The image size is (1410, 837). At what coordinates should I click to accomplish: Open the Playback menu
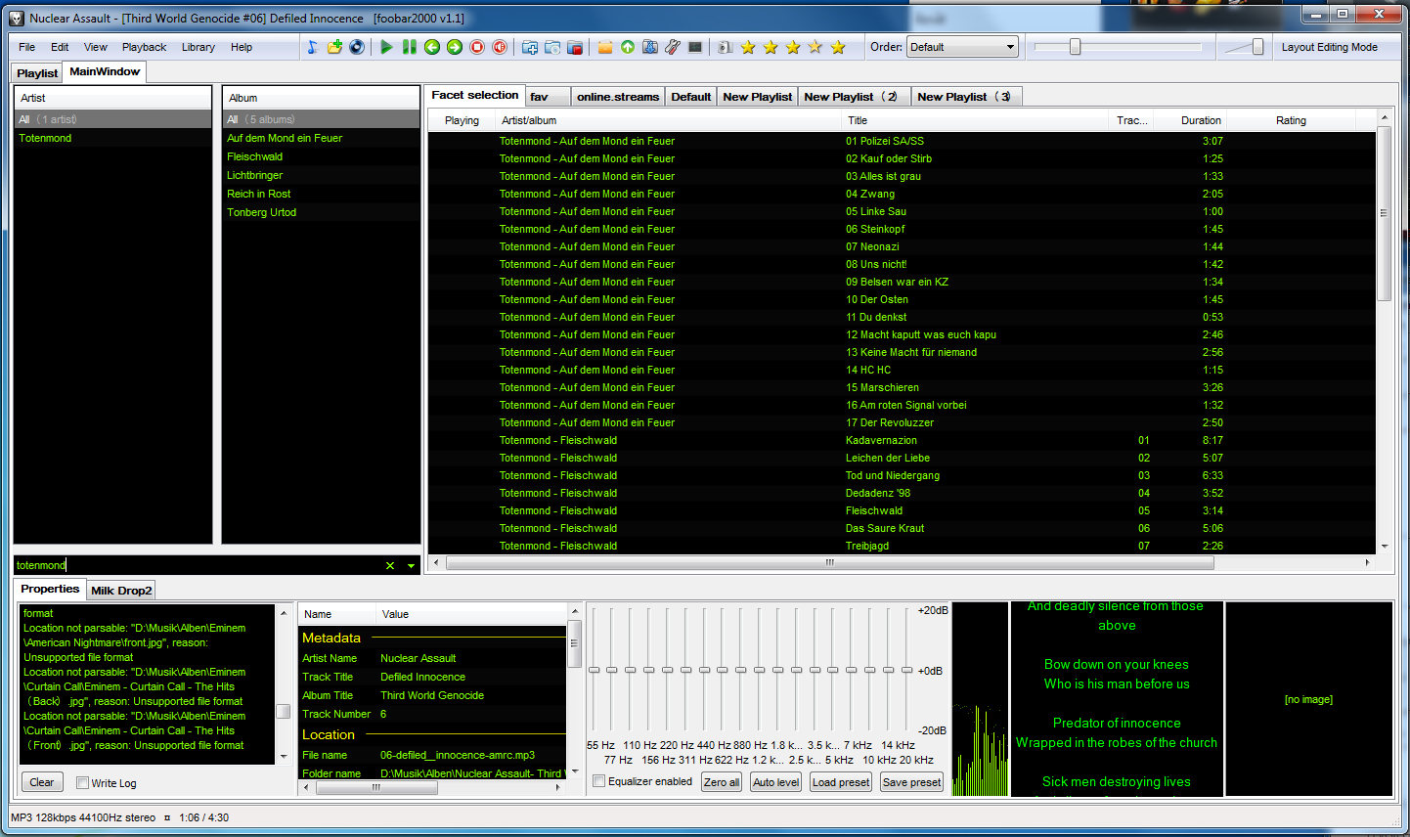point(145,47)
